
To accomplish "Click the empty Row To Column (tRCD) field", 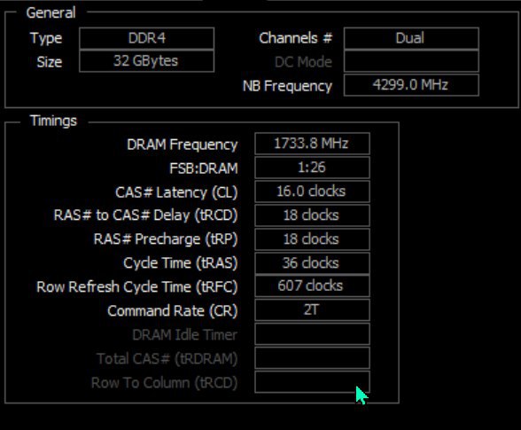I will (312, 382).
